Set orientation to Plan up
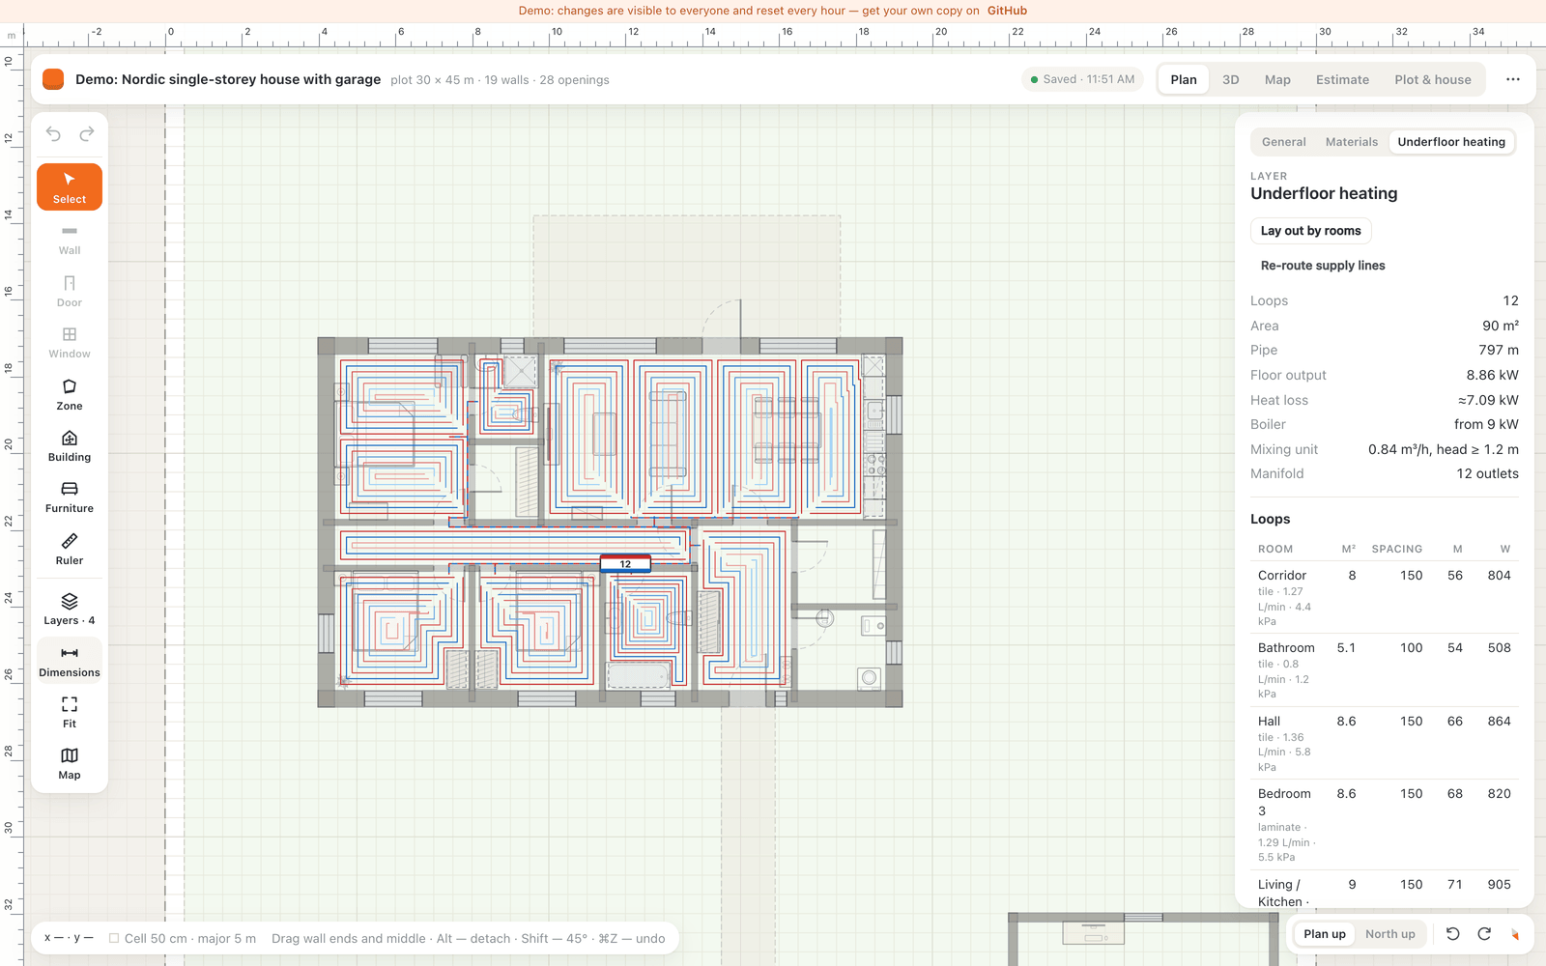Viewport: 1546px width, 966px height. click(1325, 934)
